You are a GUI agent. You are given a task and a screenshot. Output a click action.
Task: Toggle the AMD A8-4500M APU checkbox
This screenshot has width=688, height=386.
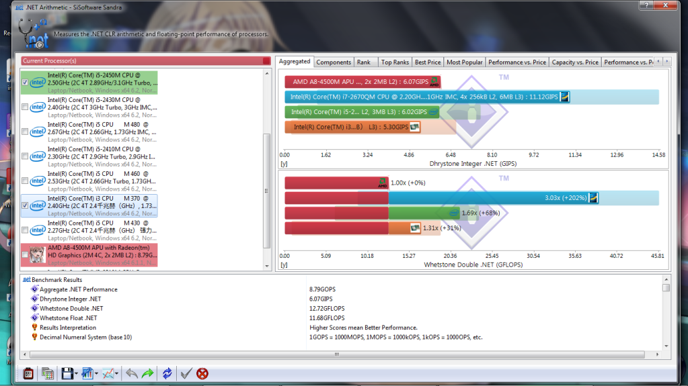pos(25,254)
